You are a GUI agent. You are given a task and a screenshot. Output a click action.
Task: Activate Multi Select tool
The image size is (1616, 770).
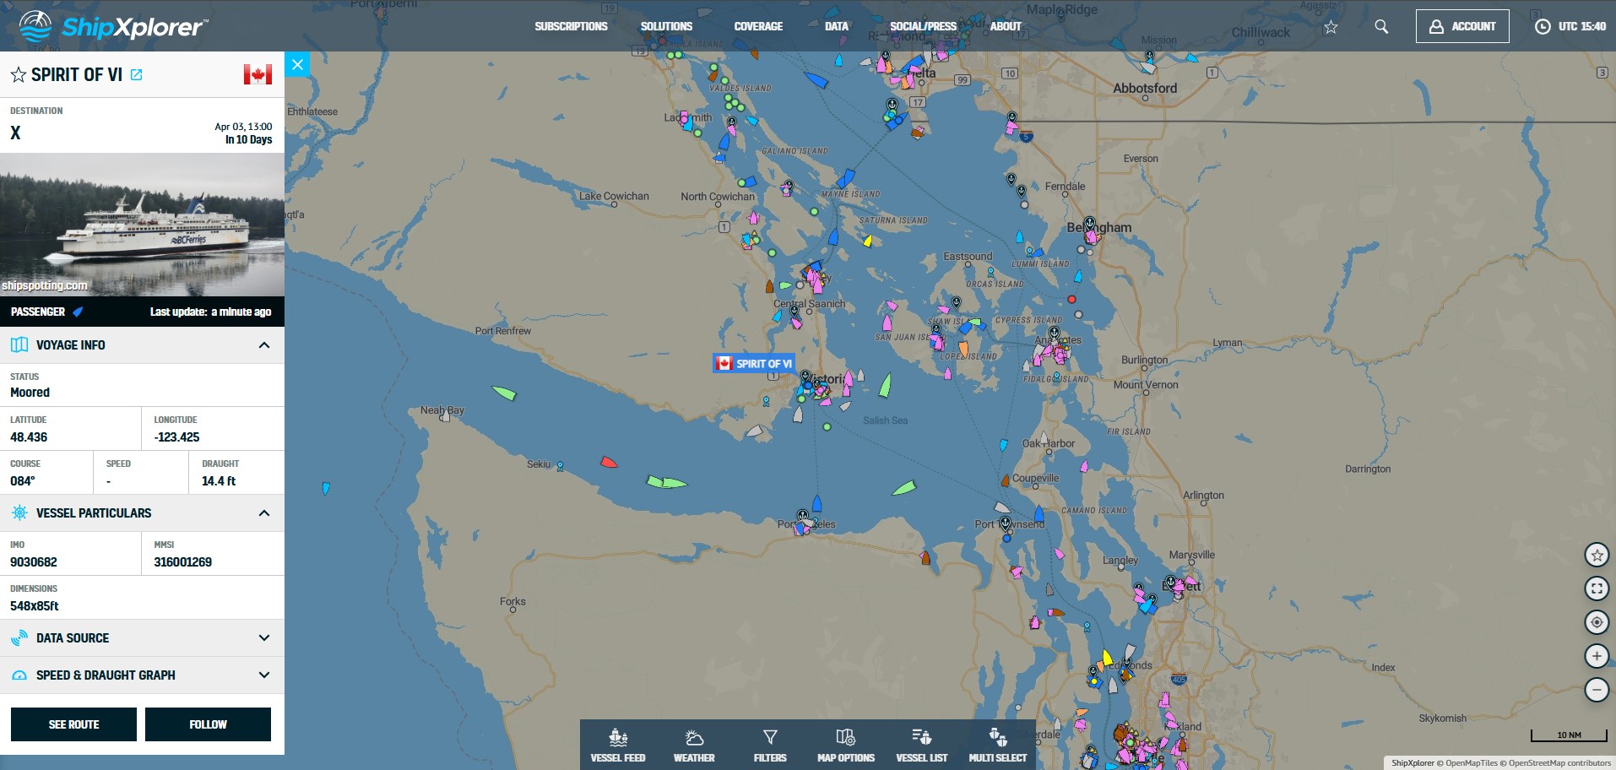[998, 745]
